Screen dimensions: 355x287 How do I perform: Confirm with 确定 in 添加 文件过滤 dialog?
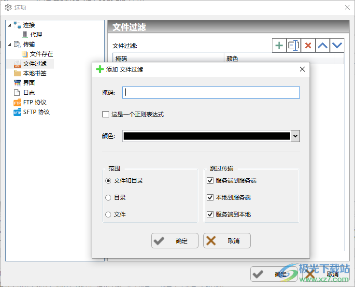(x=175, y=241)
